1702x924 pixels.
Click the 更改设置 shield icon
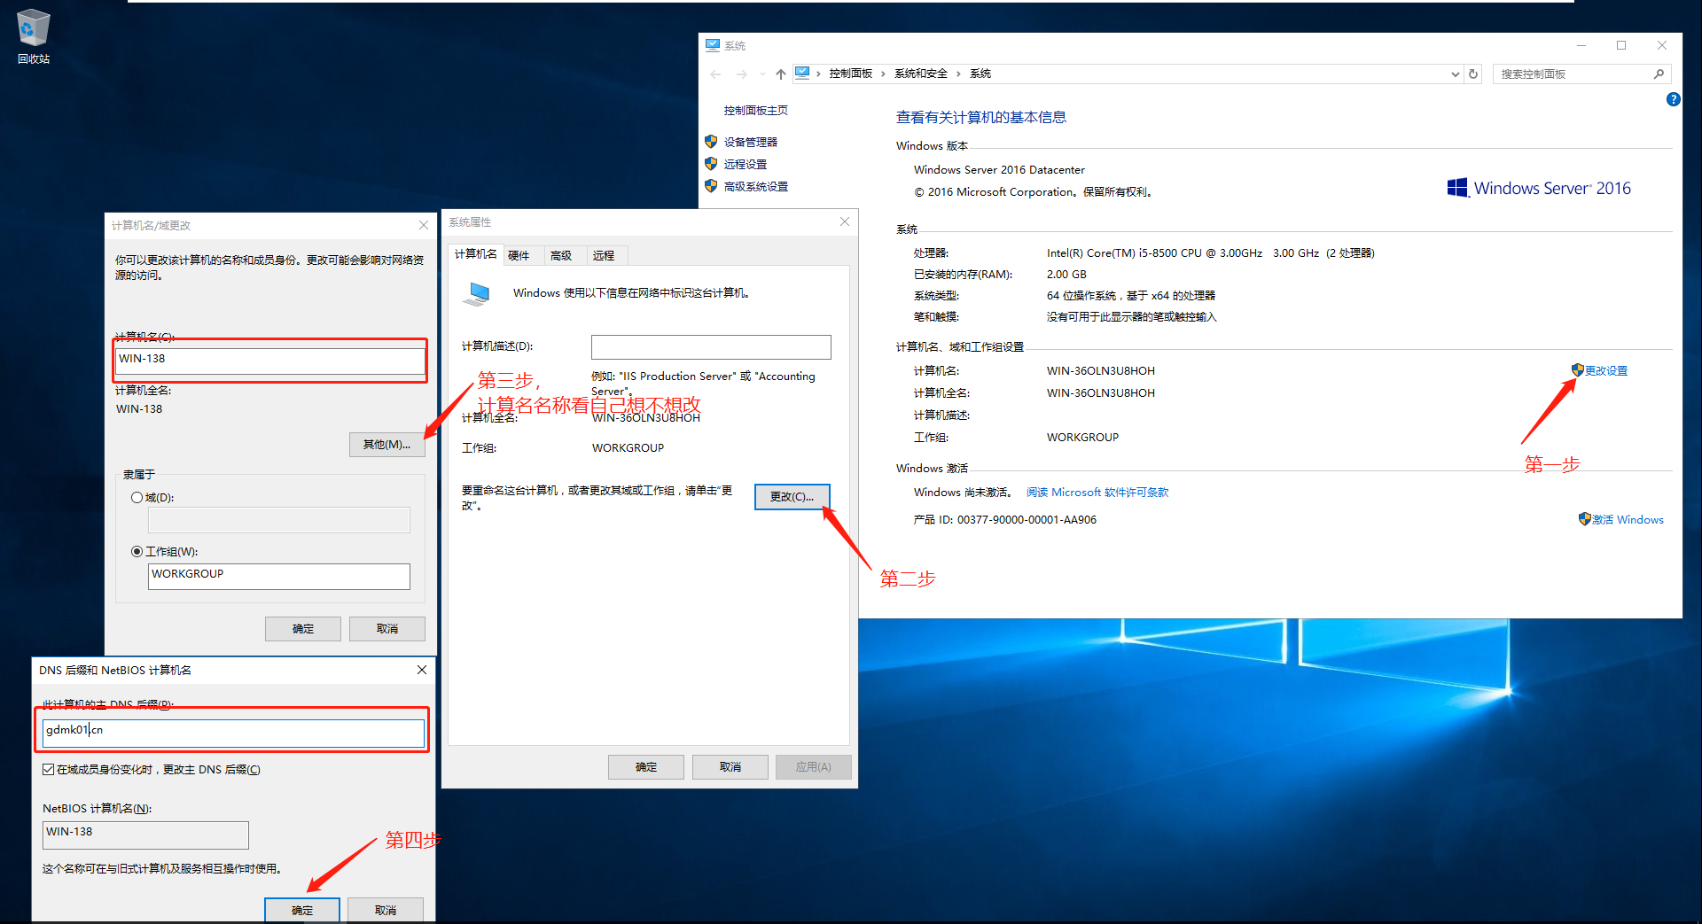coord(1576,369)
